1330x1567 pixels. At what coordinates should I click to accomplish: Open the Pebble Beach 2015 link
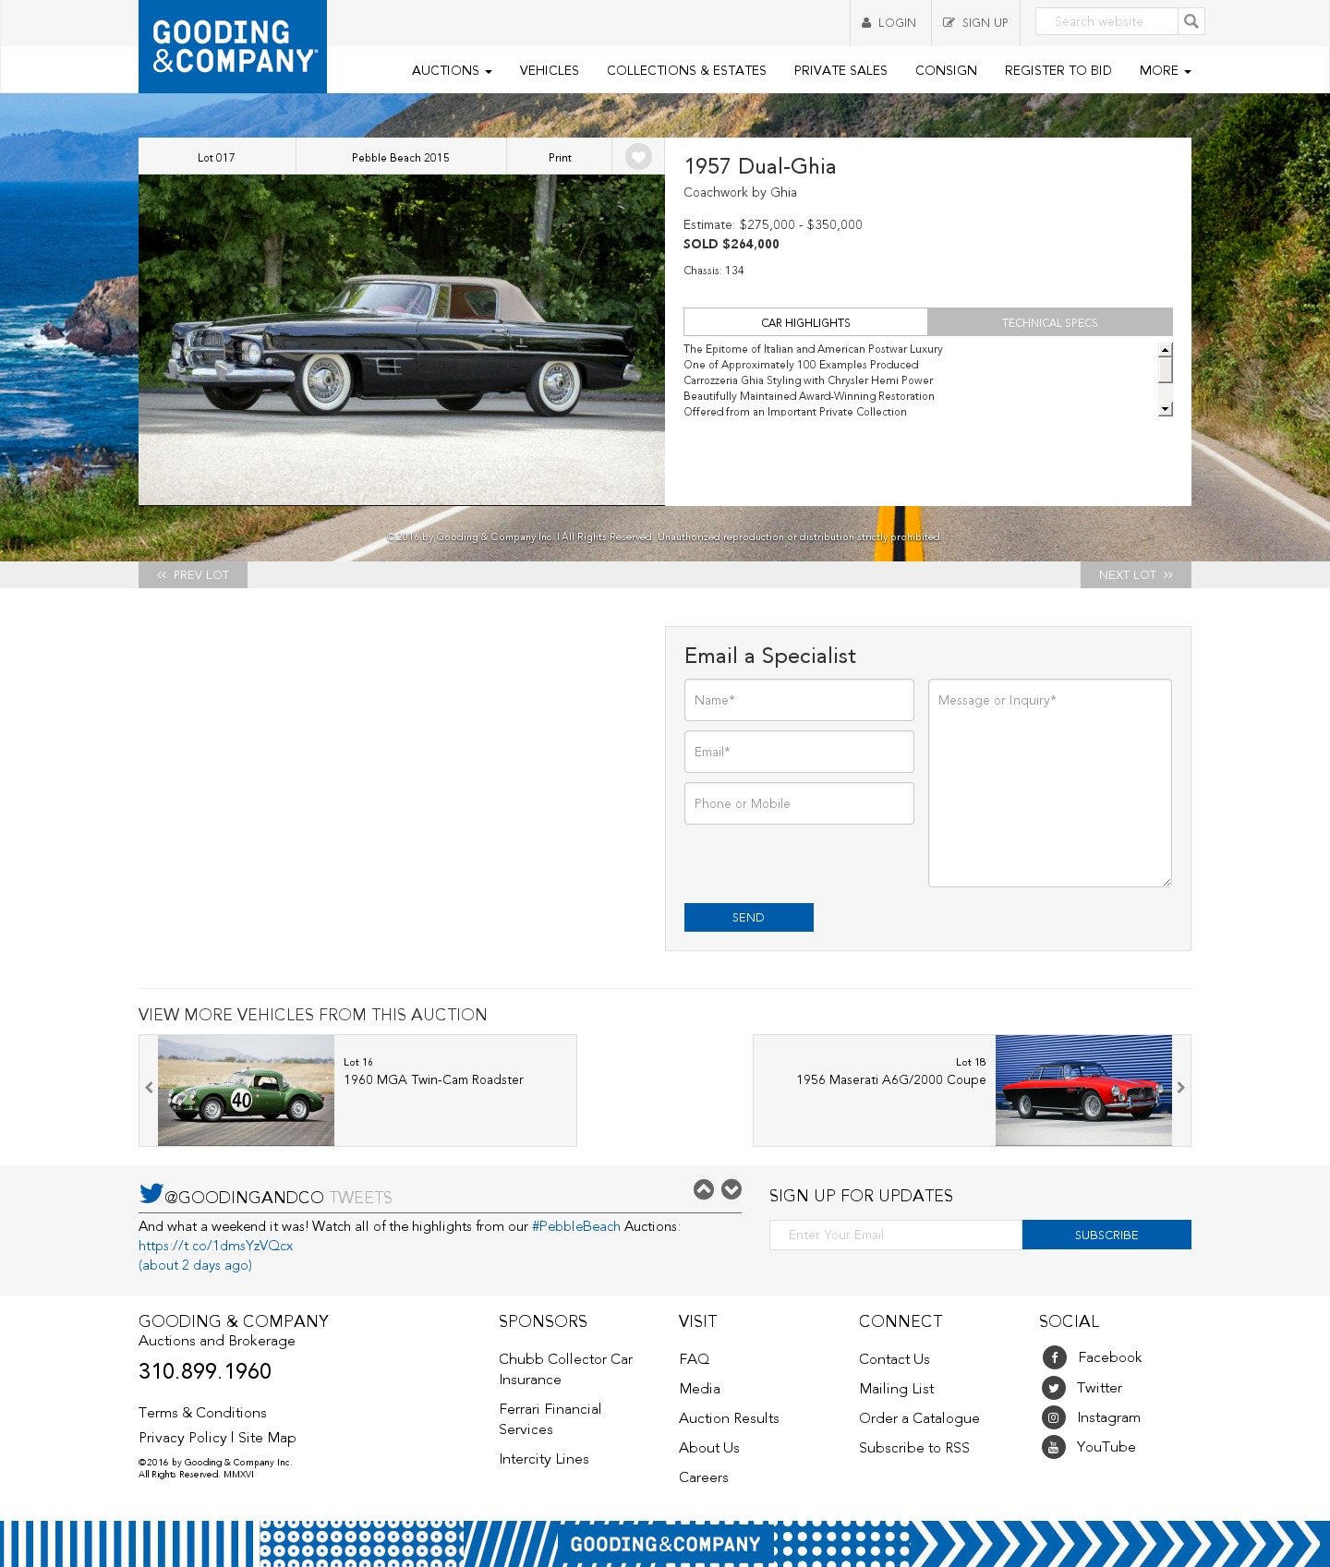pos(401,157)
